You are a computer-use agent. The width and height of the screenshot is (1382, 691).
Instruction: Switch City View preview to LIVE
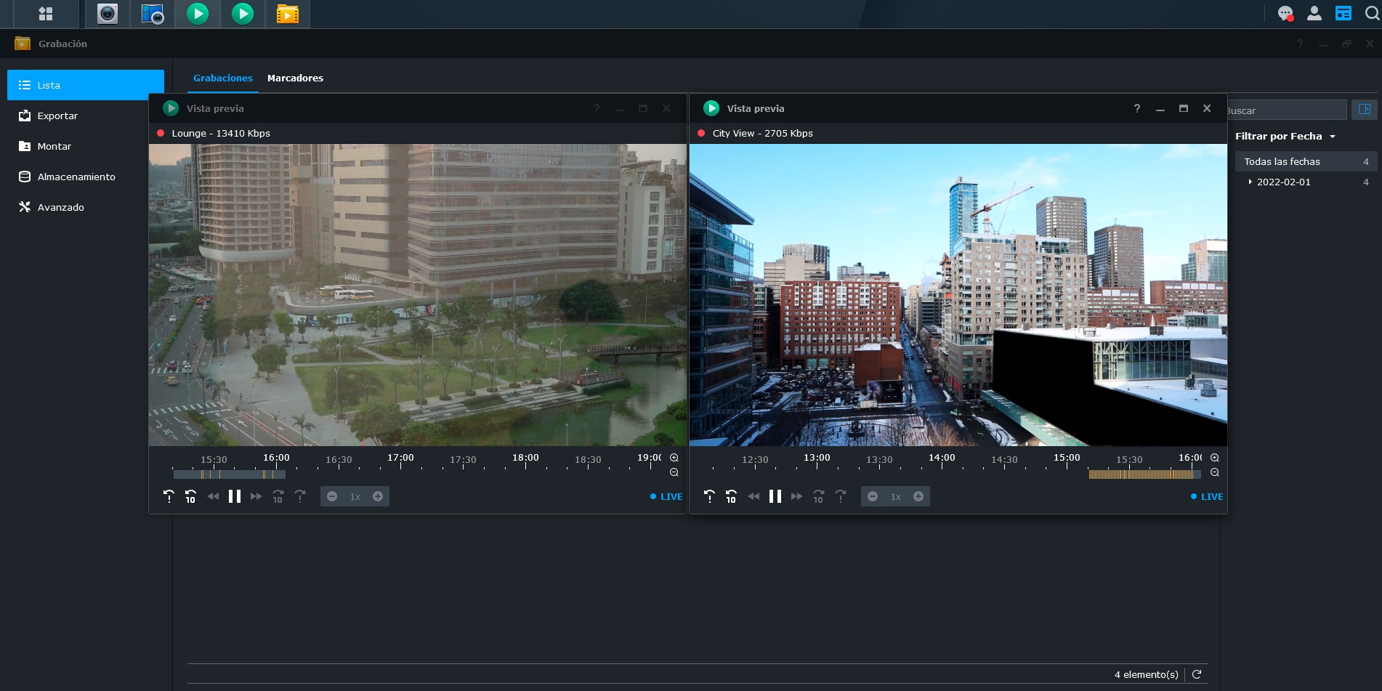click(1207, 497)
